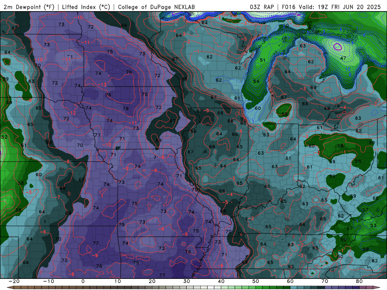Click the 51 dewpoint value over Lake Michigan
This screenshot has height=290, width=387.
pyautogui.click(x=263, y=60)
